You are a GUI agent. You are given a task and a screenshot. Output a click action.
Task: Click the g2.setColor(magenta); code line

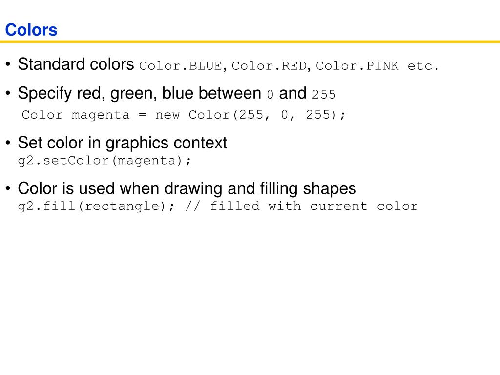coord(104,160)
